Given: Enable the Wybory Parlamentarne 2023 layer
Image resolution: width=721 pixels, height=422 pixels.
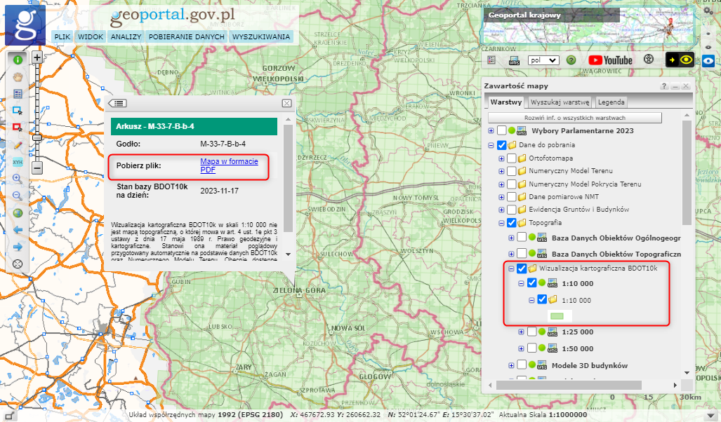Looking at the screenshot, I should coord(501,130).
